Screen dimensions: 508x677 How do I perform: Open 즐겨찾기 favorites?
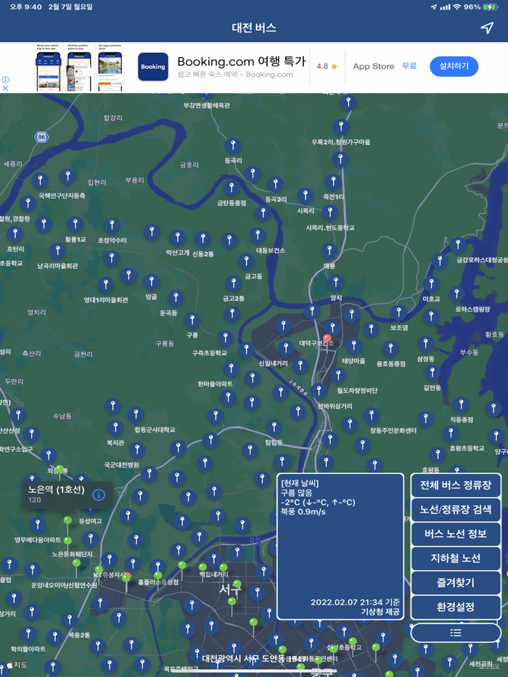point(456,583)
